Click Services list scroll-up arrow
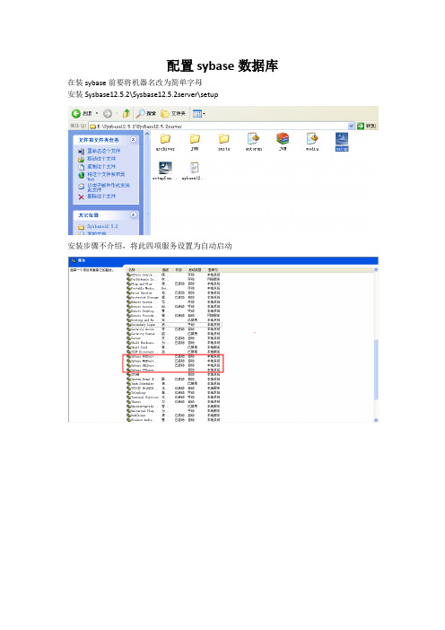 [x=376, y=269]
